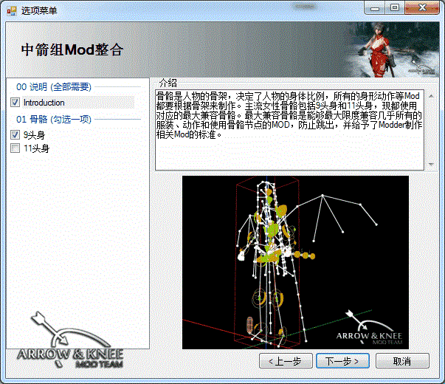
Task: Cancel the installer with 取消 button
Action: click(402, 361)
